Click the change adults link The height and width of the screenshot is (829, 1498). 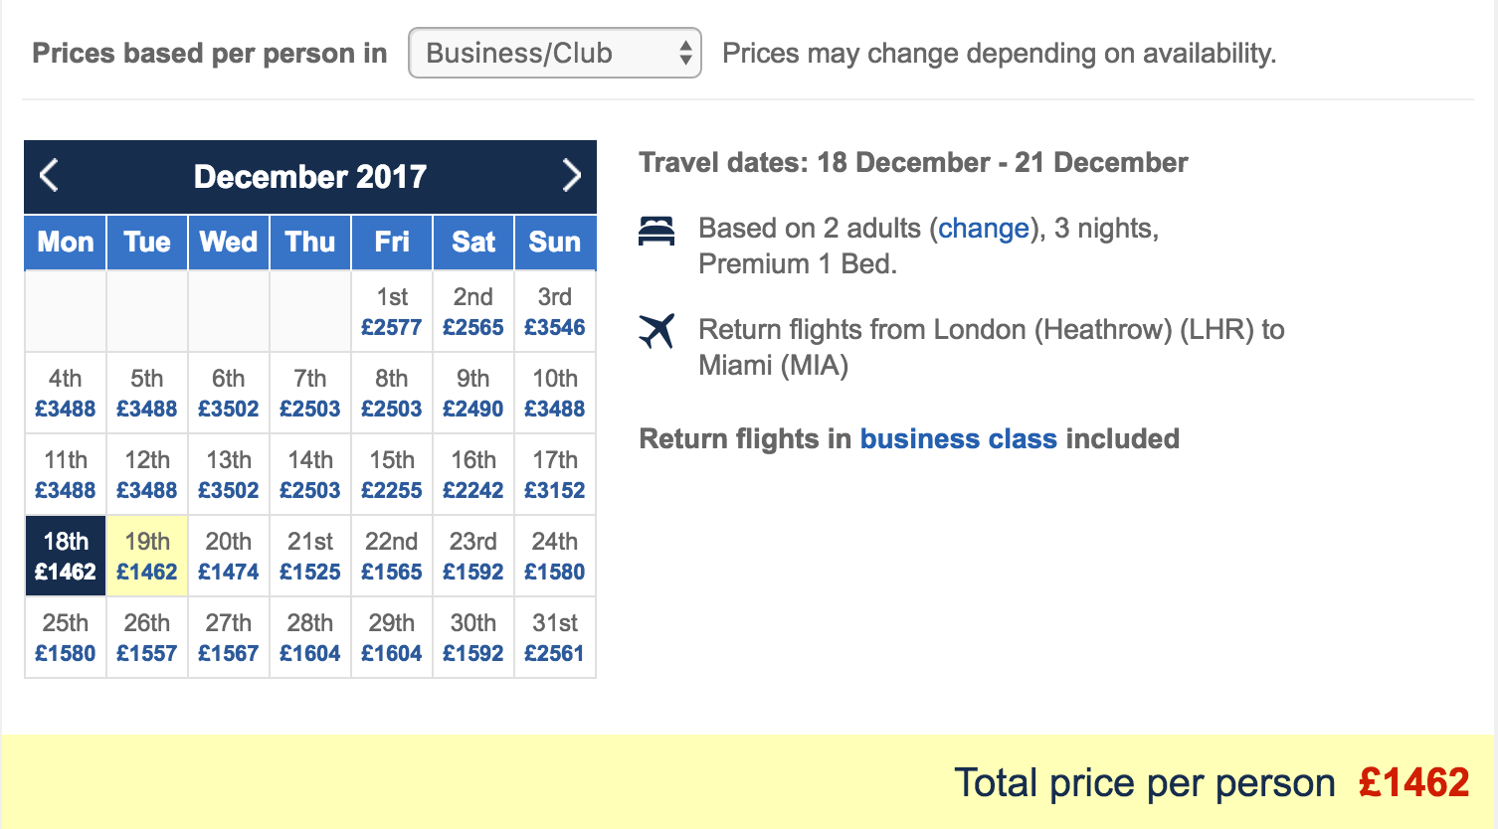click(x=984, y=229)
